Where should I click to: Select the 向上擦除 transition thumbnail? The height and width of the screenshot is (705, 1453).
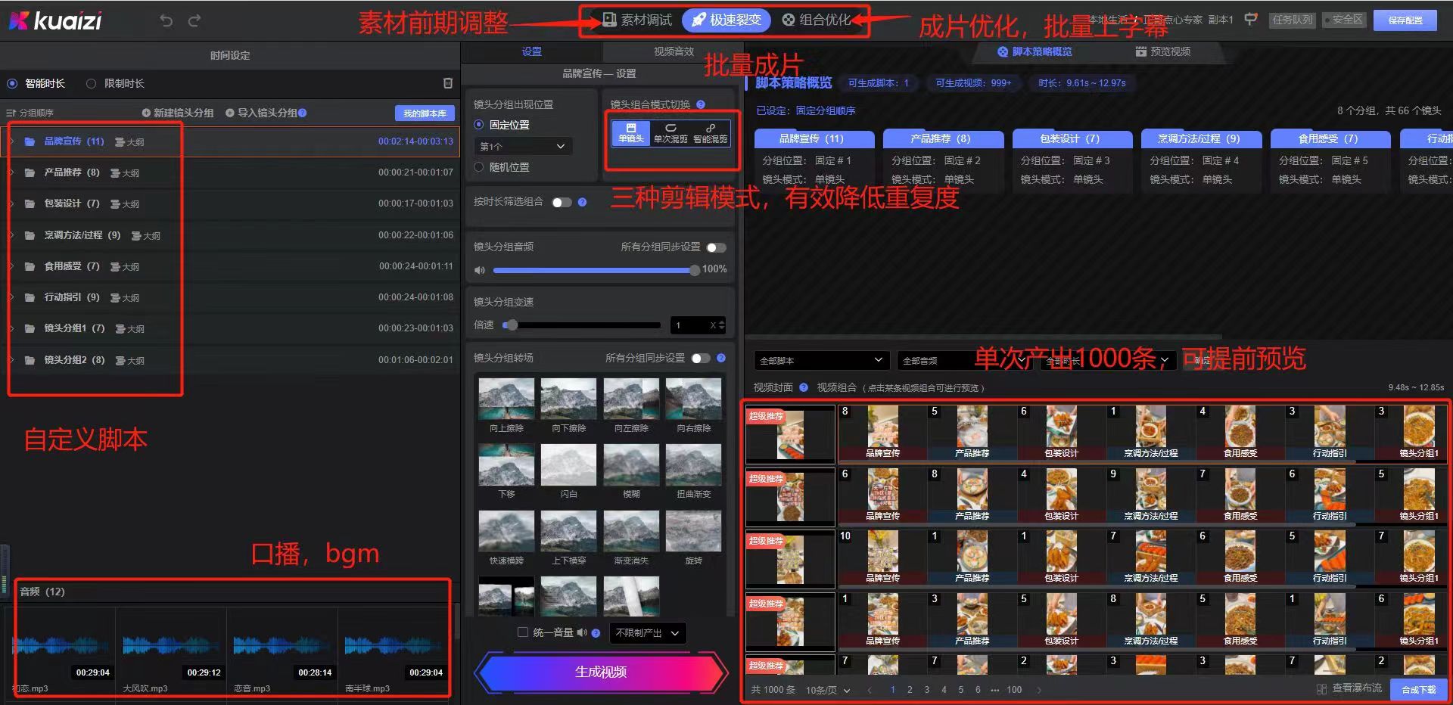pos(506,399)
